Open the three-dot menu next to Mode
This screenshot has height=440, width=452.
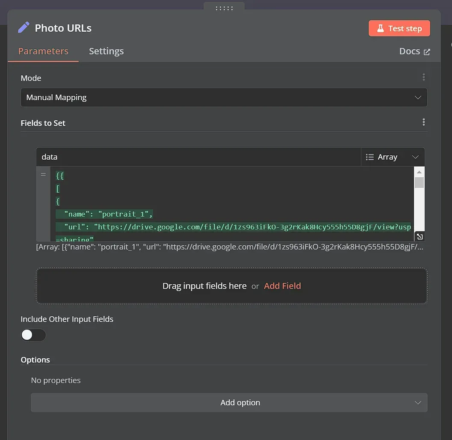tap(423, 77)
